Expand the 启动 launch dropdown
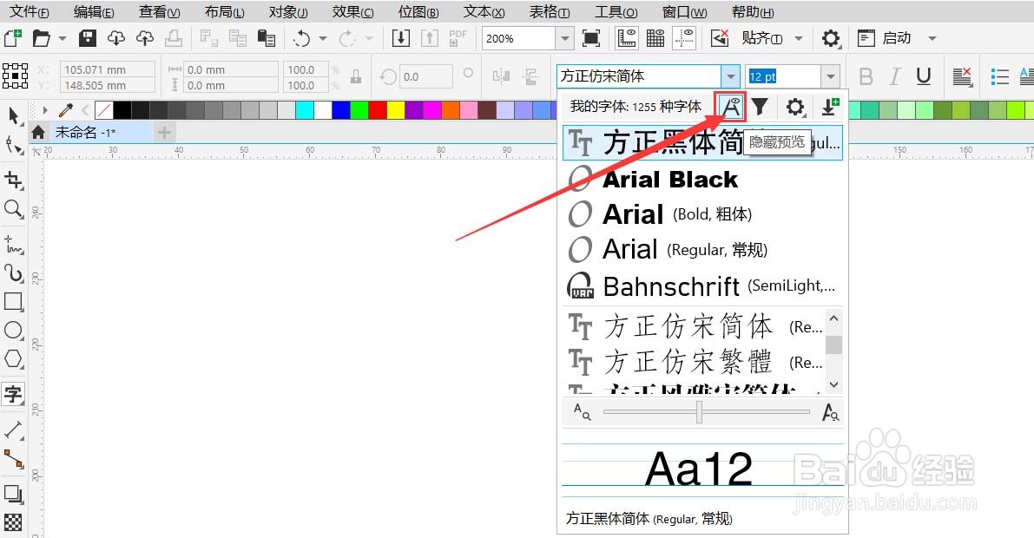The width and height of the screenshot is (1034, 538). [932, 39]
